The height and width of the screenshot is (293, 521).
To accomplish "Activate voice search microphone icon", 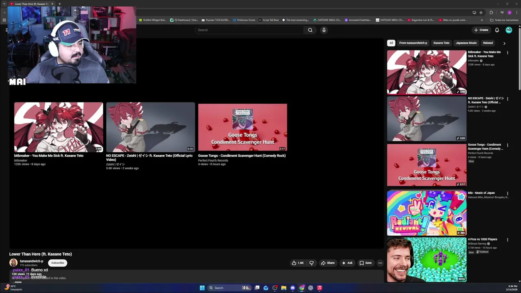I will point(324,30).
